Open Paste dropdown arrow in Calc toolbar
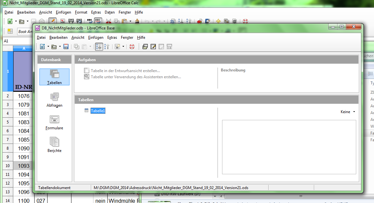The image size is (374, 203). coord(131,21)
